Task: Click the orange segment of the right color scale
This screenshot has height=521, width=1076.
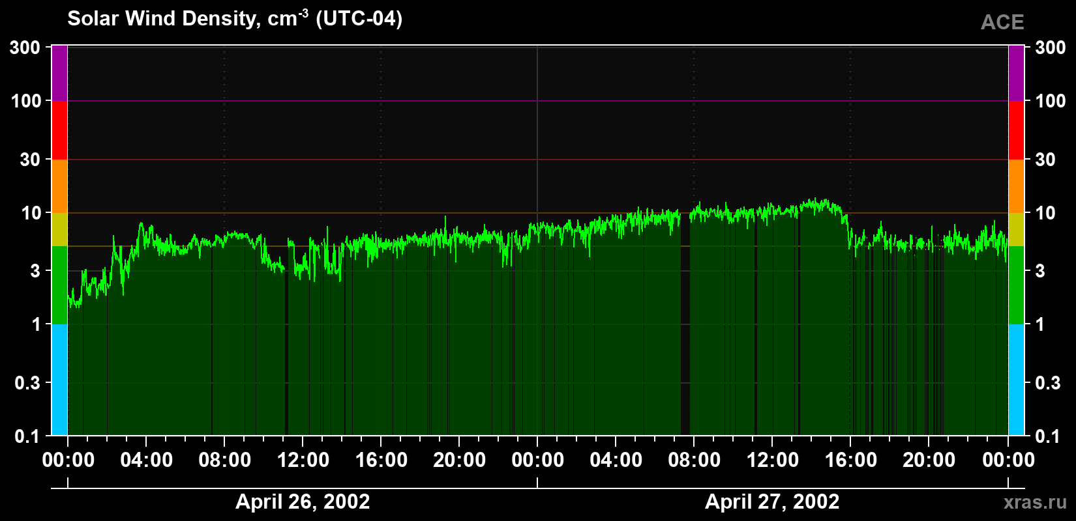Action: 1016,186
